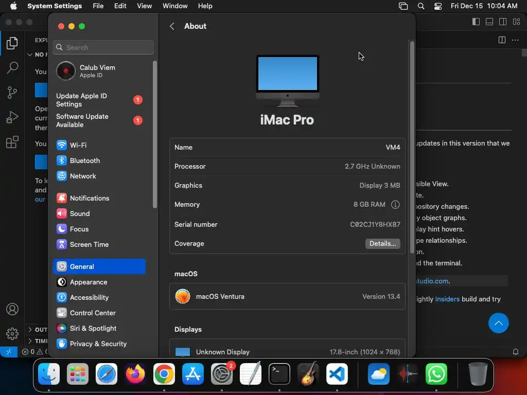This screenshot has width=527, height=395.
Task: Open Software Update Available item
Action: point(99,120)
